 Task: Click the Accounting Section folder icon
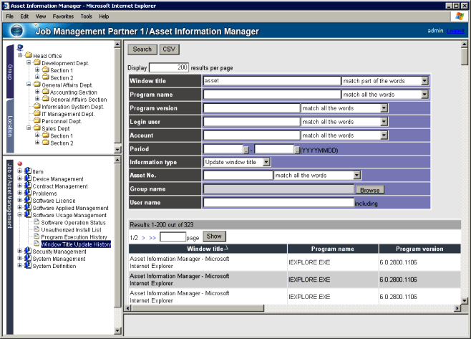tap(45, 92)
